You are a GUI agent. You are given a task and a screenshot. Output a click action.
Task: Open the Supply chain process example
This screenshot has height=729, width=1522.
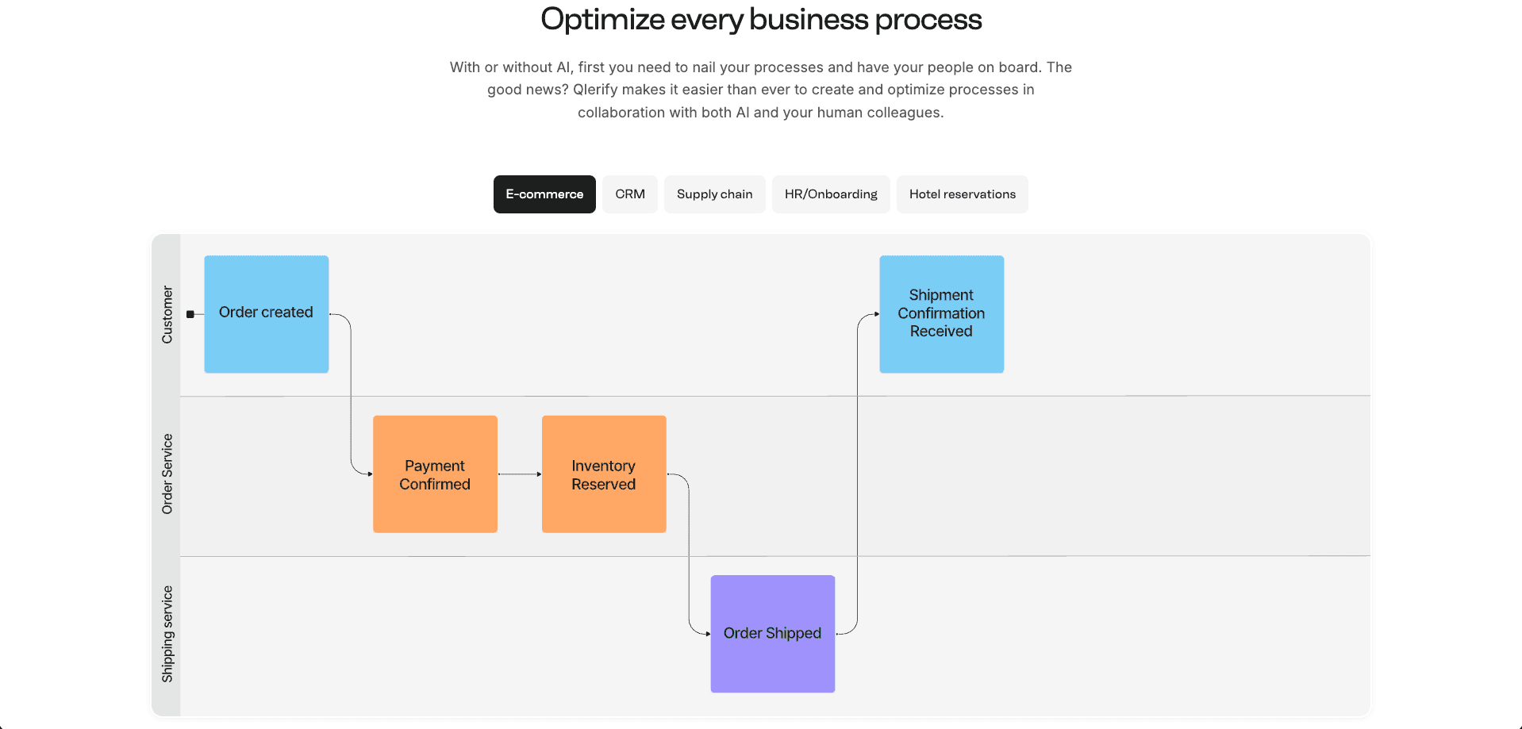click(x=713, y=194)
